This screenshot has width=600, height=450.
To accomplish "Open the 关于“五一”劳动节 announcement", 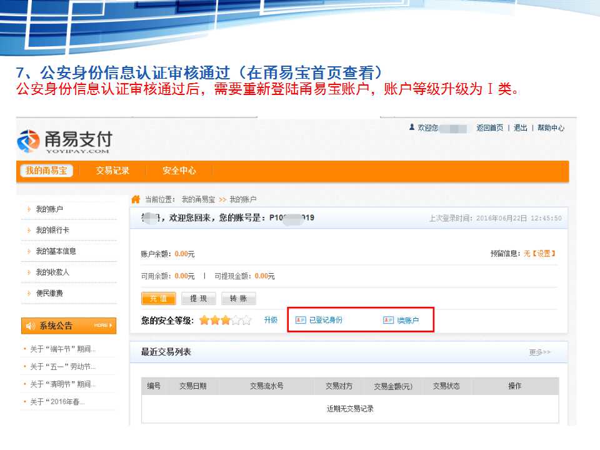I will coord(62,367).
